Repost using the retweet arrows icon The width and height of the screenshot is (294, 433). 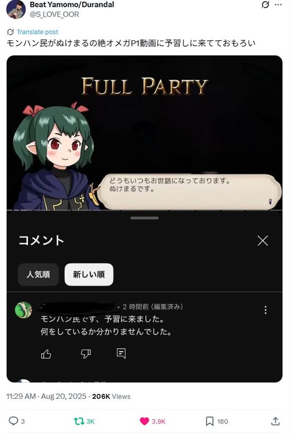(x=79, y=421)
